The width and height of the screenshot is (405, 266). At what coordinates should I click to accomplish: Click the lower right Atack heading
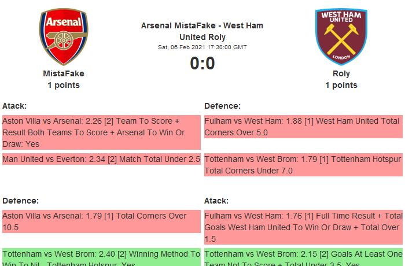coord(216,201)
